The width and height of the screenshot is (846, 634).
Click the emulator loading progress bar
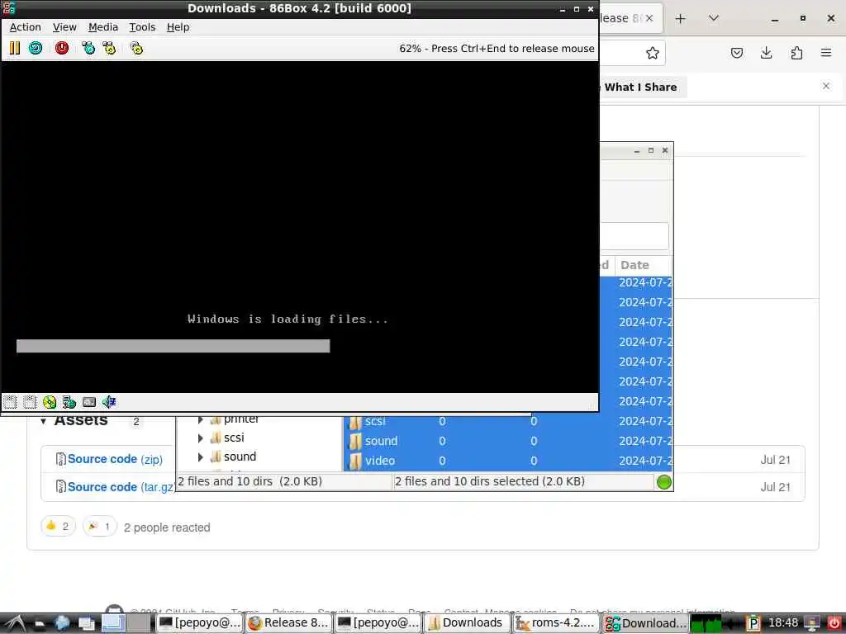[x=173, y=346]
